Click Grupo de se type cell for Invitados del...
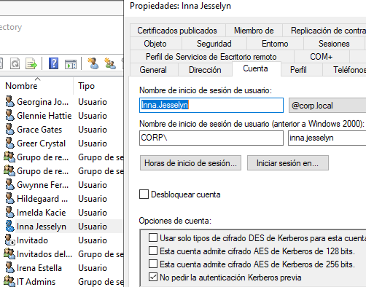 pos(101,254)
